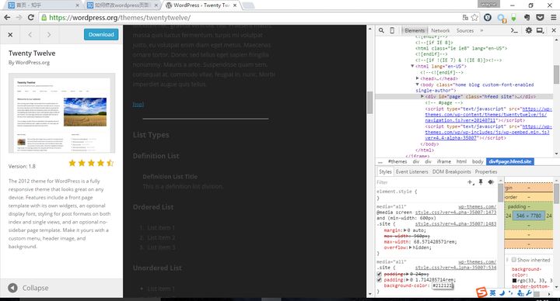Collapse the theme sidebar

coord(28,288)
